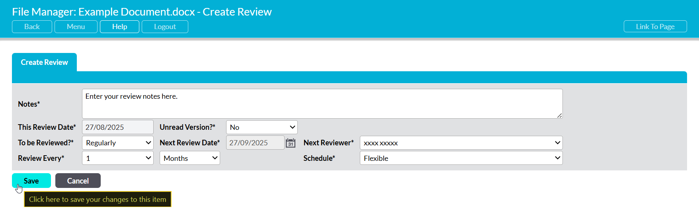This screenshot has height=213, width=699.
Task: Click the This Review Date field
Action: 117,127
